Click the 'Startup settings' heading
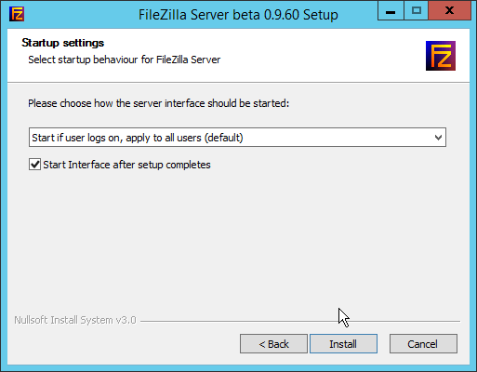This screenshot has width=477, height=372. 63,43
